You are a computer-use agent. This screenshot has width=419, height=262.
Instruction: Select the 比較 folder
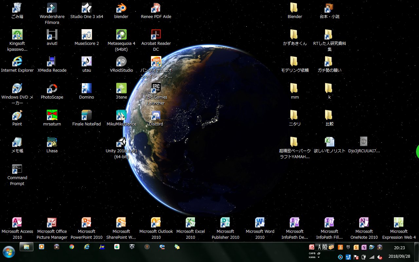coord(329,118)
